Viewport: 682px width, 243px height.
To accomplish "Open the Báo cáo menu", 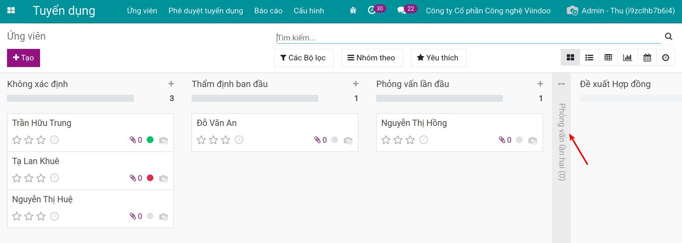I will coord(268,11).
